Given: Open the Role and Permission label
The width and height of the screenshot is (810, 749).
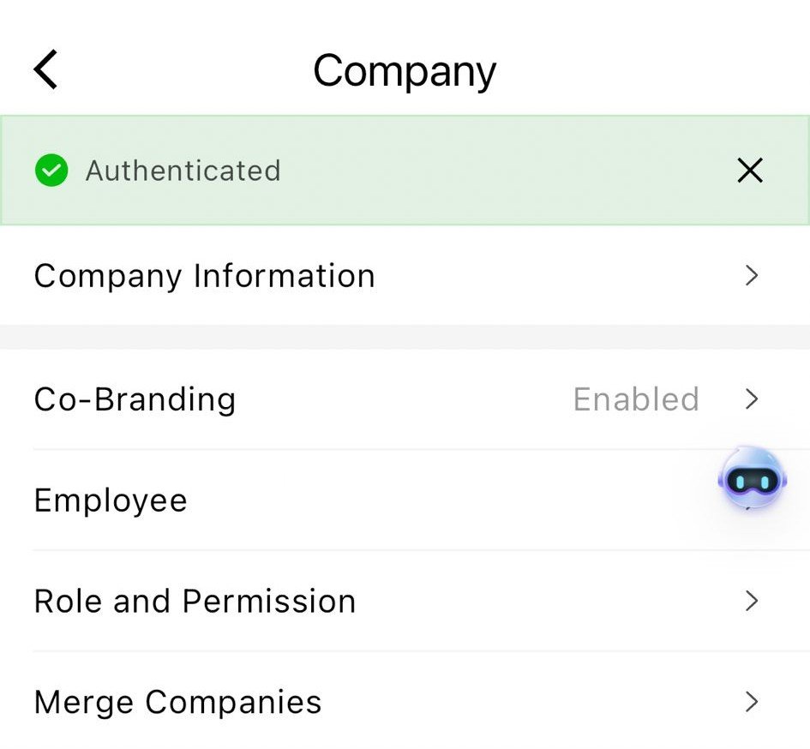Looking at the screenshot, I should (x=195, y=602).
